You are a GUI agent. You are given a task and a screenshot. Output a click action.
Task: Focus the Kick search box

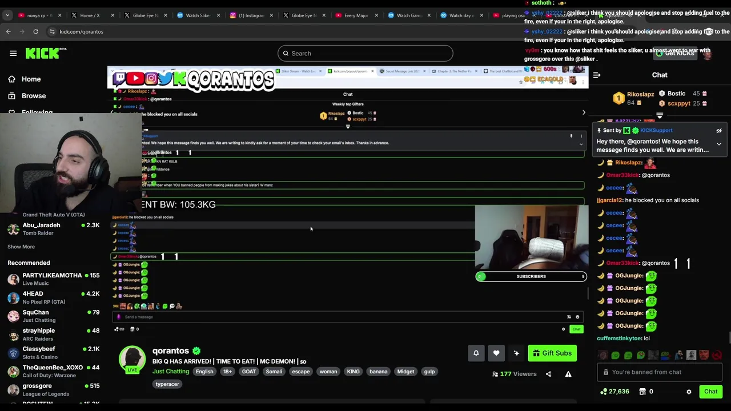(365, 53)
